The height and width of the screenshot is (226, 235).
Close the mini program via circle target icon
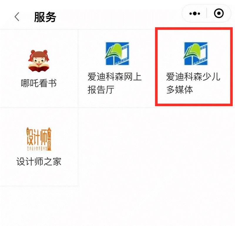click(x=219, y=13)
